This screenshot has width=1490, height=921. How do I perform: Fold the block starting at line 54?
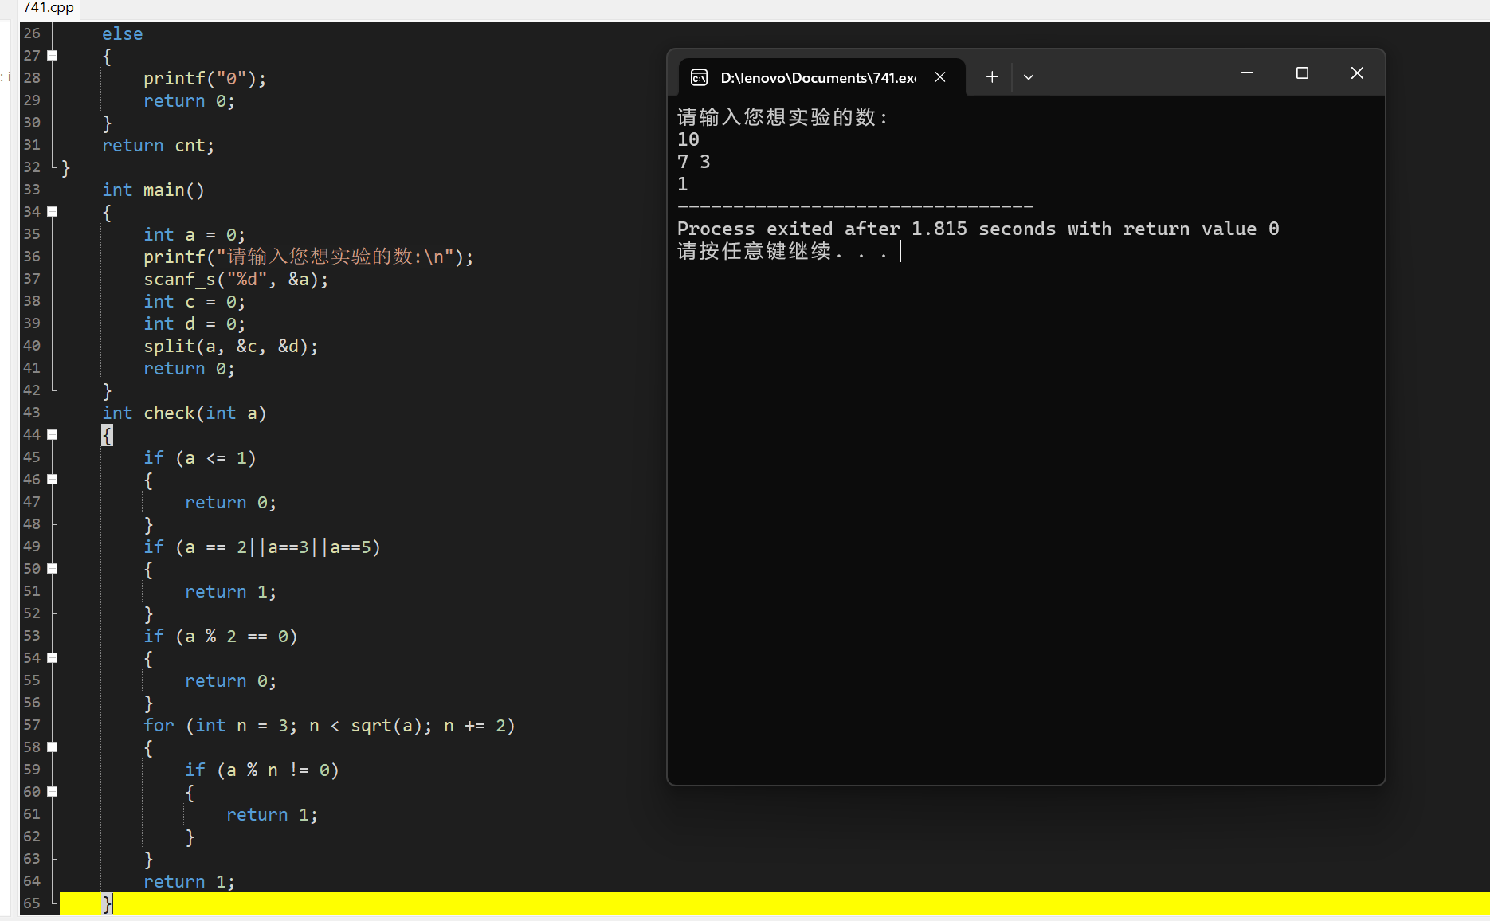53,658
